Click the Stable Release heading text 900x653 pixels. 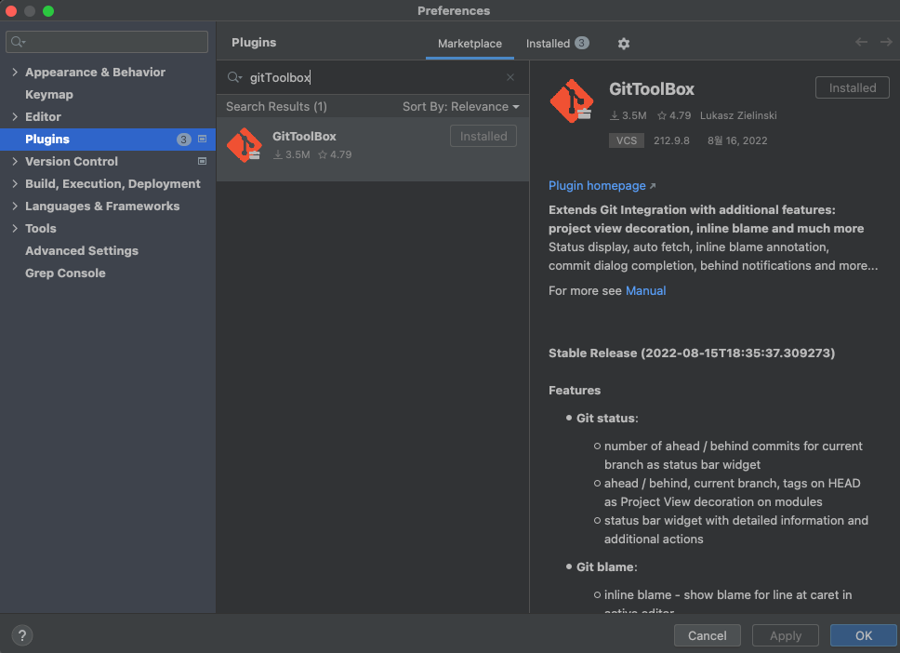[692, 353]
